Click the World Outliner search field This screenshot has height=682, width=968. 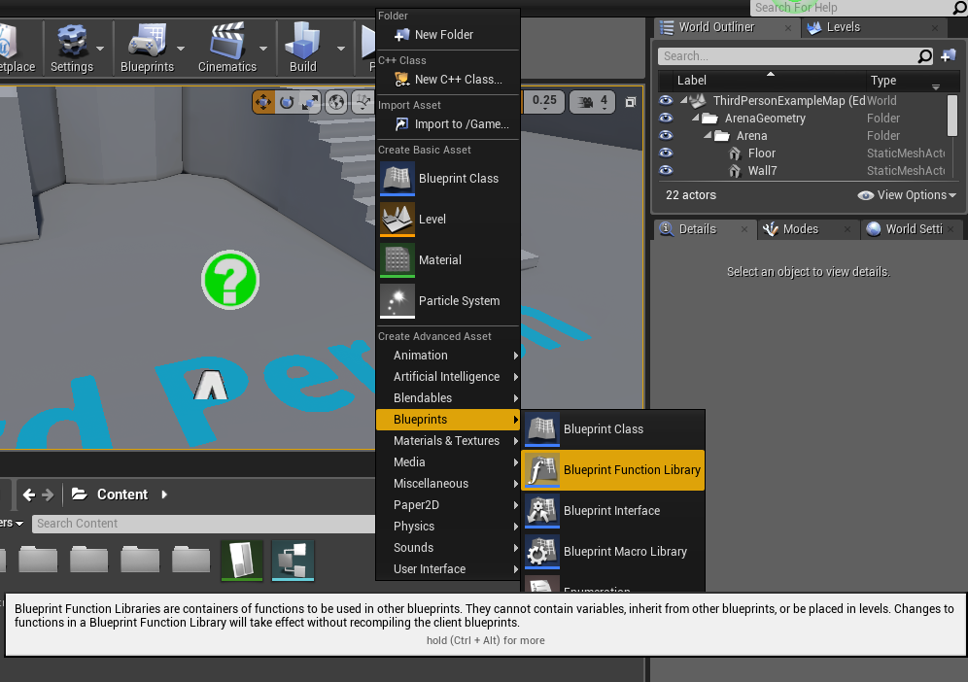pyautogui.click(x=788, y=56)
